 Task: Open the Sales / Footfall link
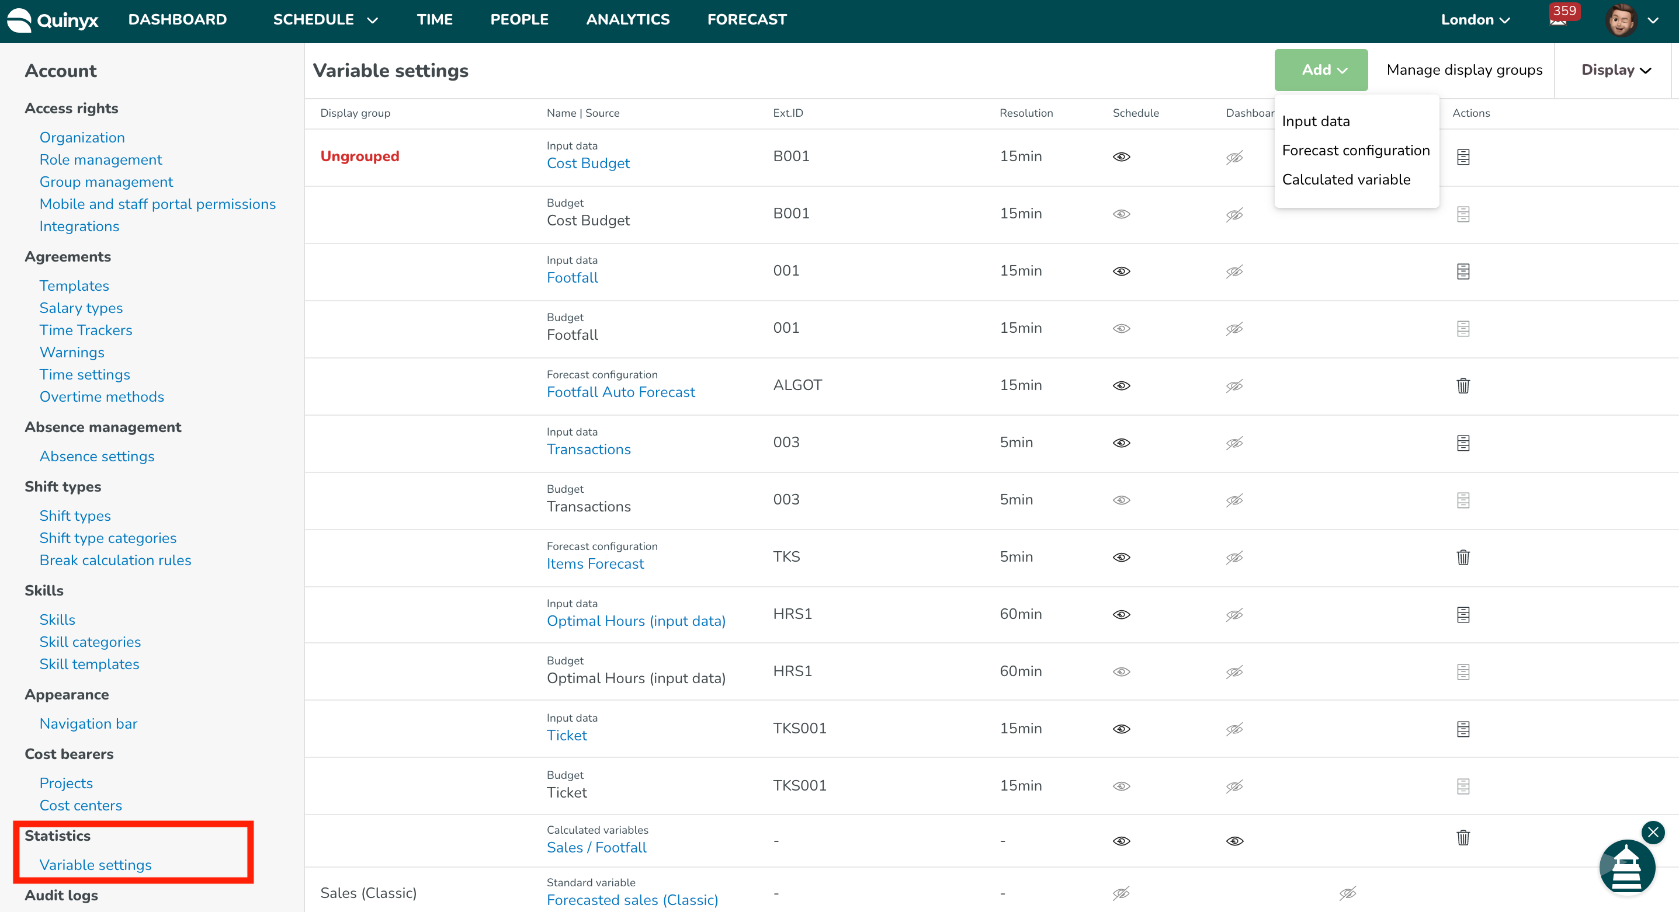596,848
